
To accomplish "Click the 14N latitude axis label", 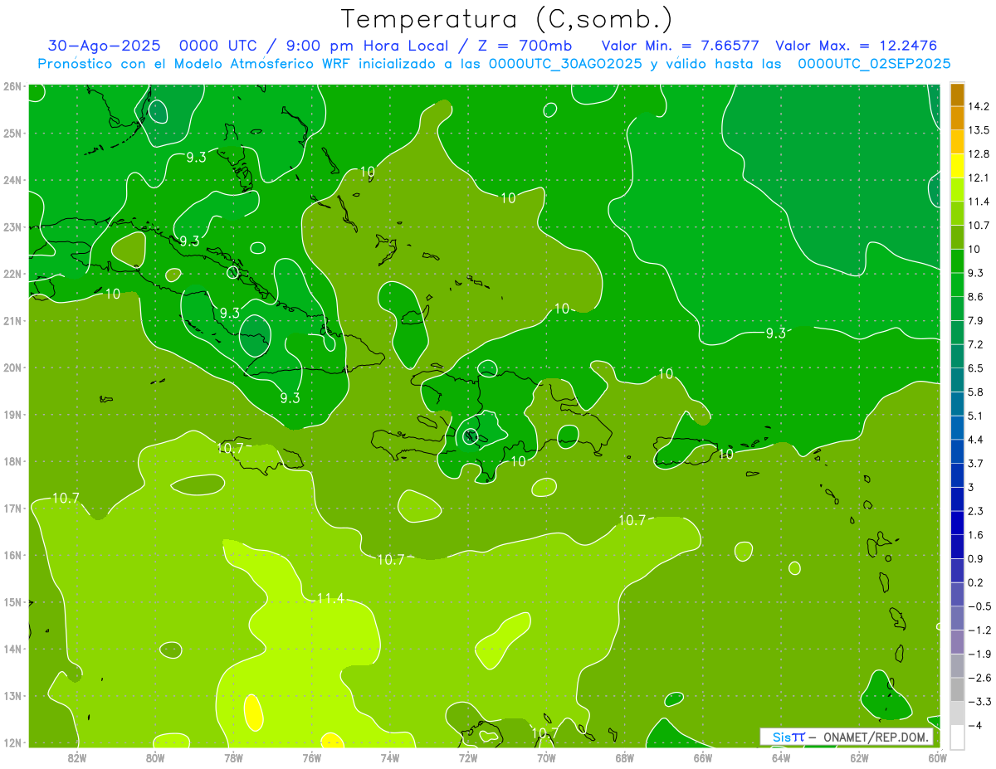I will pos(12,649).
